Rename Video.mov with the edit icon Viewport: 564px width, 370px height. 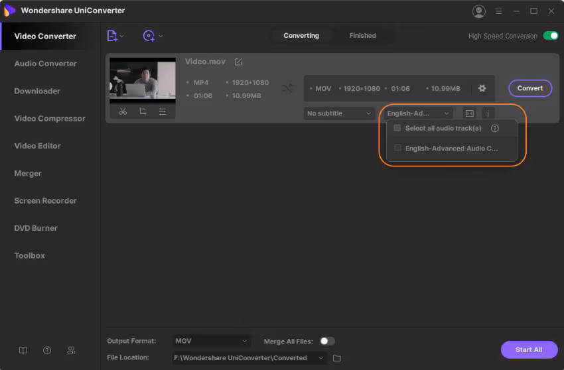(238, 62)
